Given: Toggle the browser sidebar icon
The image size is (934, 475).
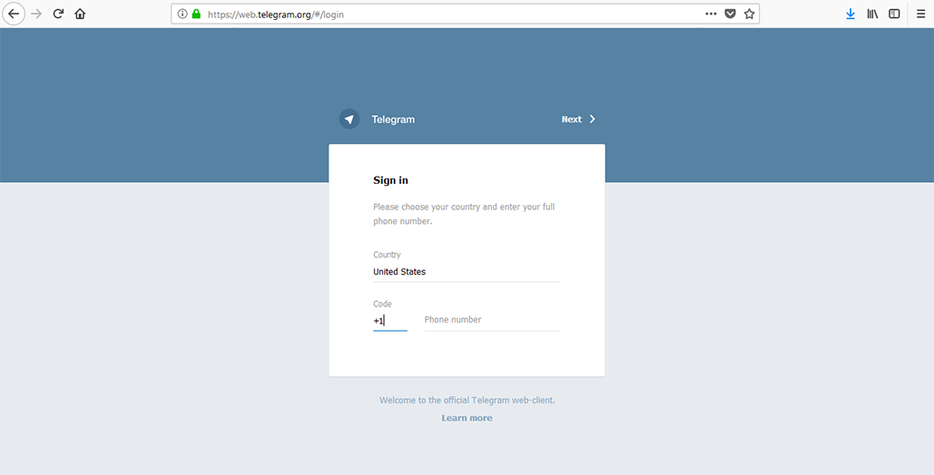Looking at the screenshot, I should (x=894, y=14).
